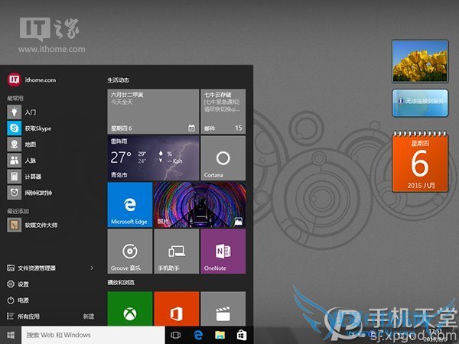The height and width of the screenshot is (344, 459).
Task: Open recently added 软媒文件大师
Action: coord(32,225)
